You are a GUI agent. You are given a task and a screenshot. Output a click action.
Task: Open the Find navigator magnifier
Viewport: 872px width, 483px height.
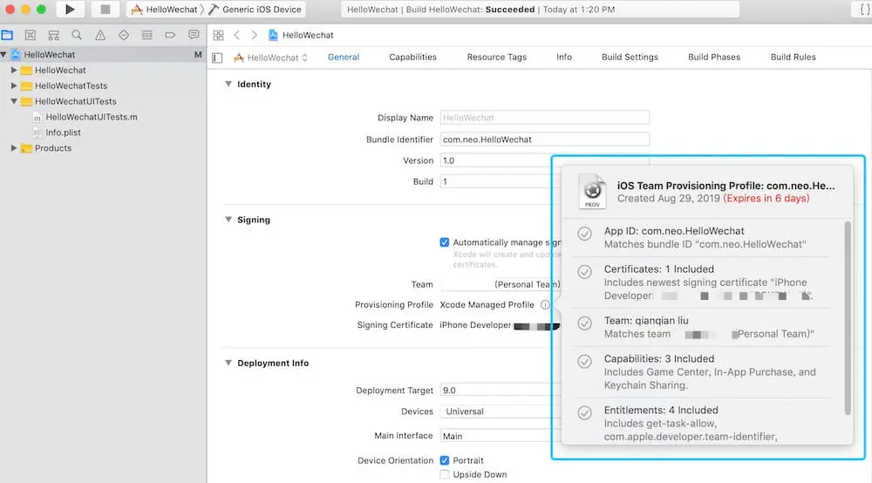pyautogui.click(x=77, y=35)
